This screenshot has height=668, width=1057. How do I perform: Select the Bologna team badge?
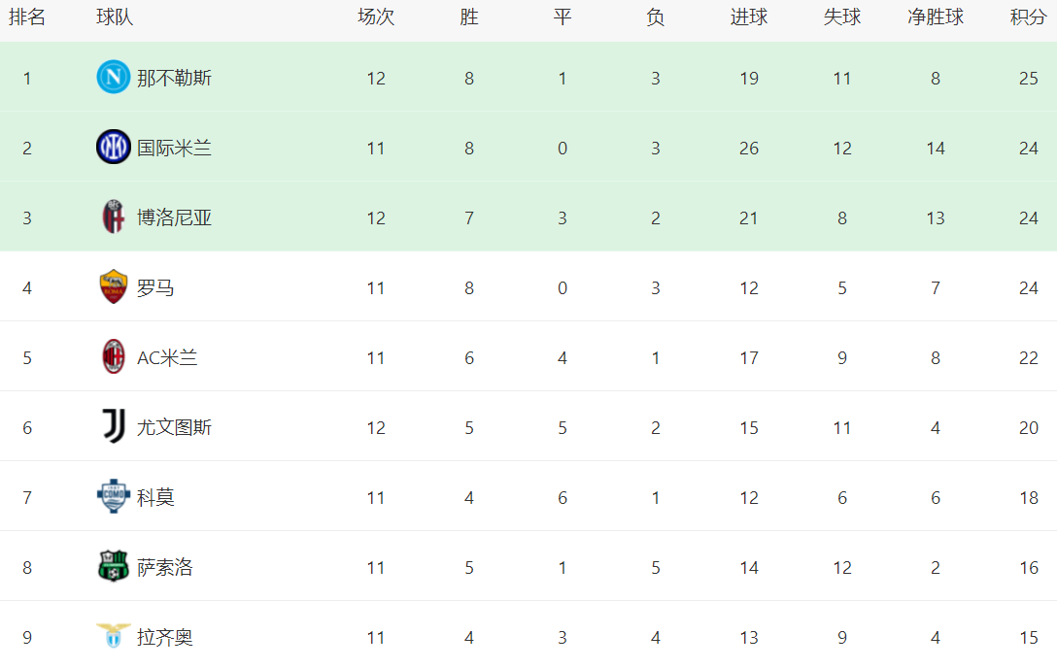(x=113, y=217)
